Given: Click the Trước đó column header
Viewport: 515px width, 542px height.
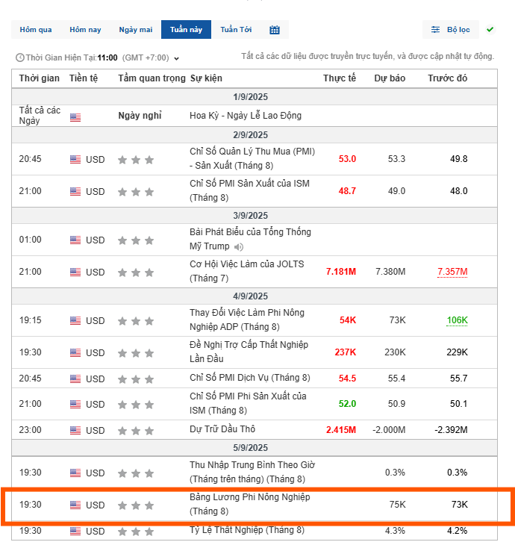Looking at the screenshot, I should [x=448, y=78].
